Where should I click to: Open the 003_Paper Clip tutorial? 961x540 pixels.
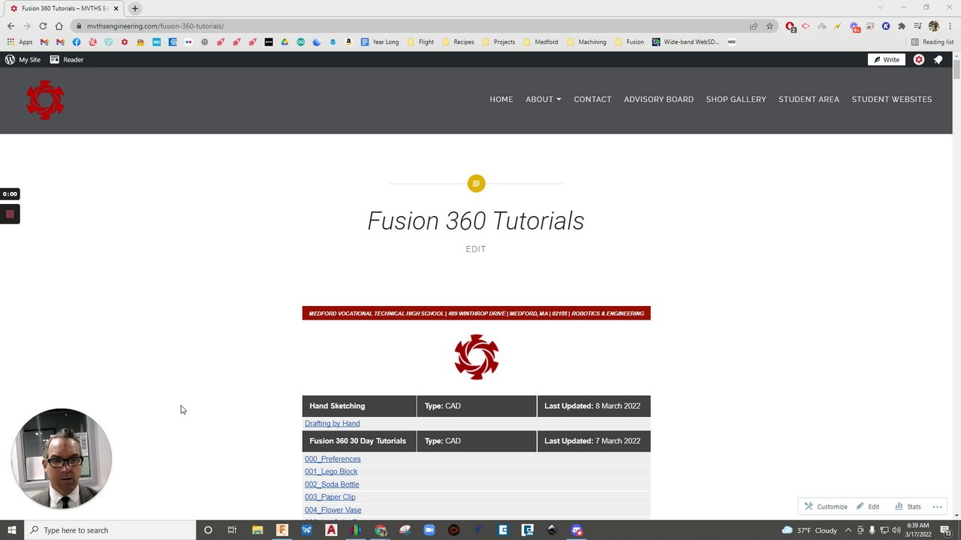(330, 497)
